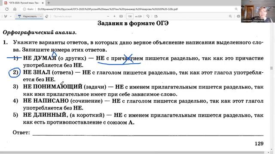
Task: Zoom in with the plus icon
Action: tap(114, 16)
